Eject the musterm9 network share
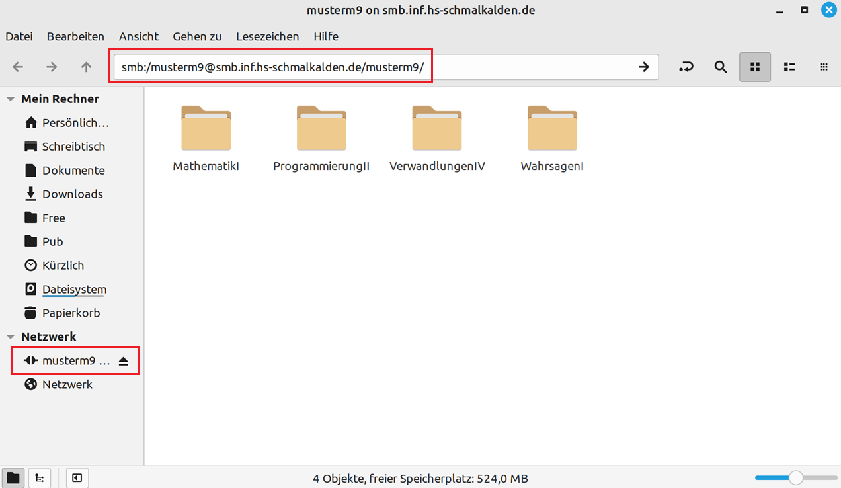Screen dimensions: 841x488 (x=123, y=361)
